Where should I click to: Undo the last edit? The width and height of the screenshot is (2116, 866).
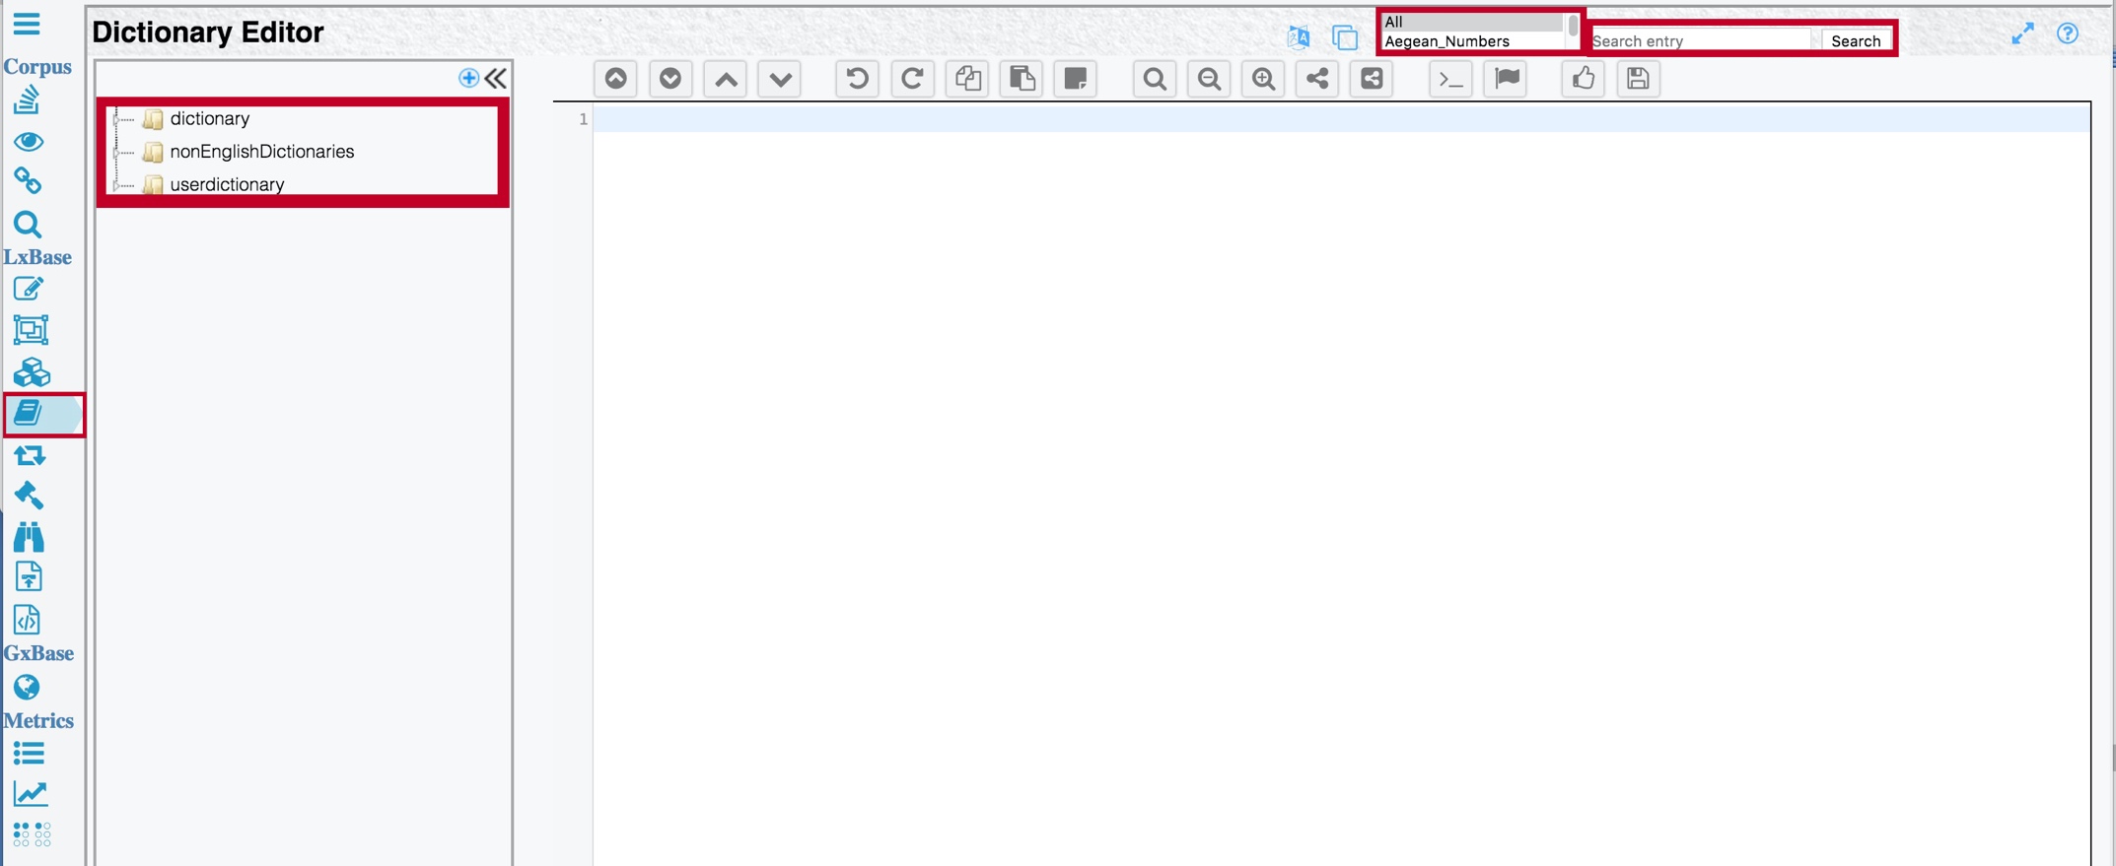pyautogui.click(x=858, y=78)
